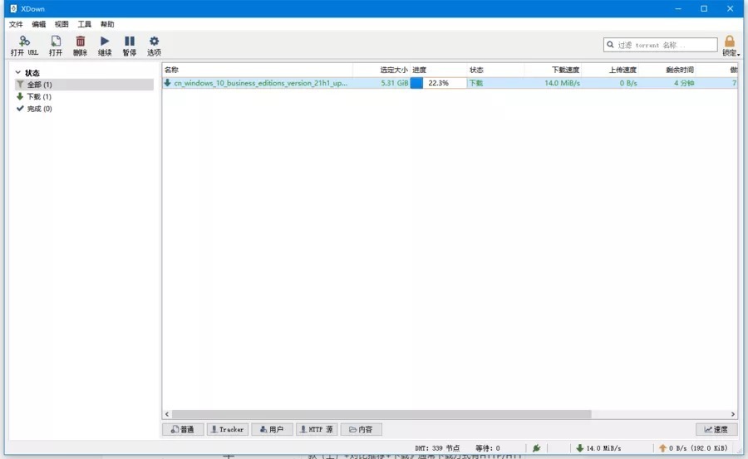Open the 打开 URL toolbar icon
The image size is (748, 459).
coord(24,46)
